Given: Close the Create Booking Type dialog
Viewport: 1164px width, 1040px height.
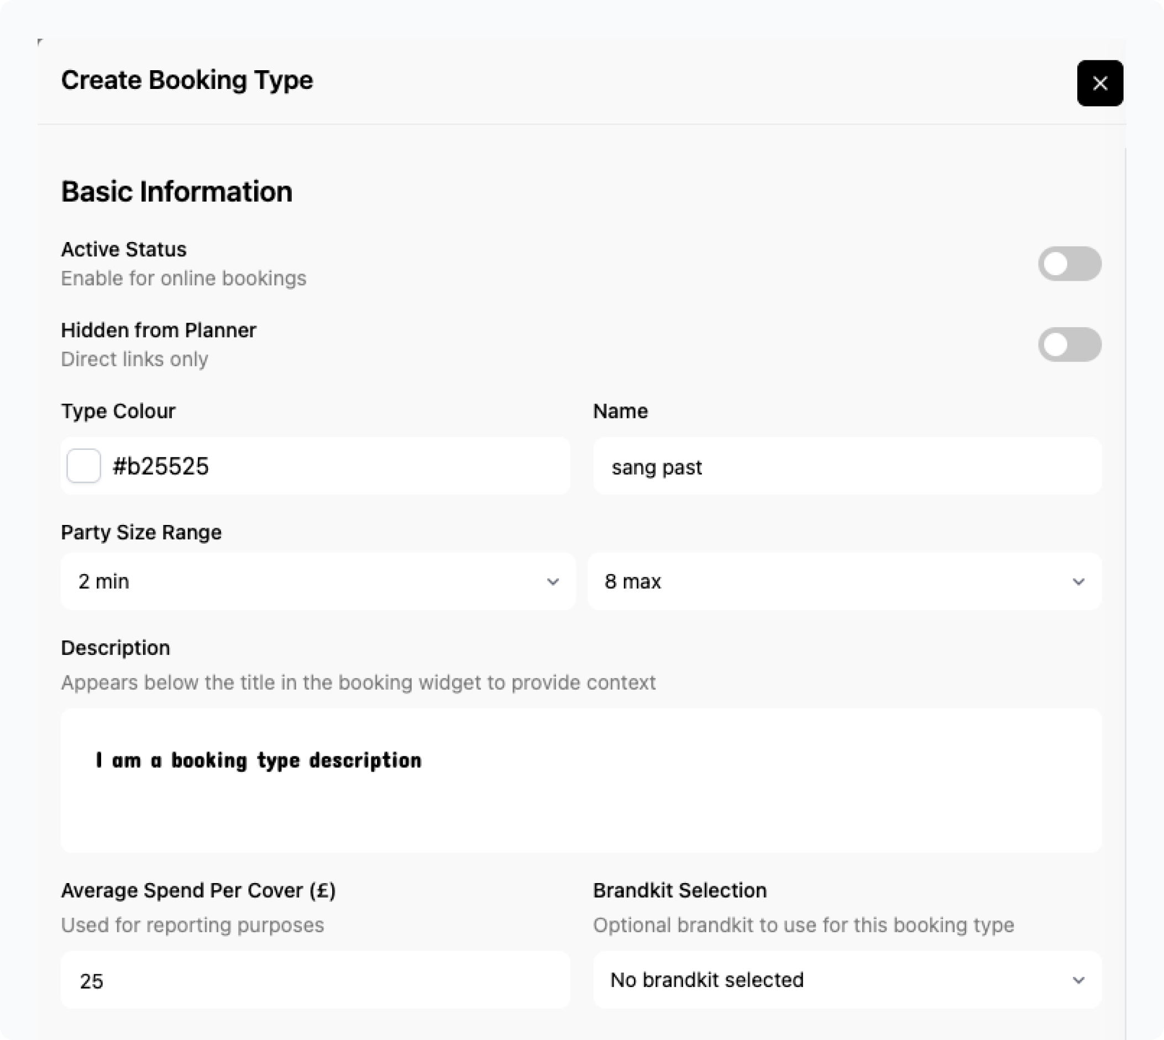Looking at the screenshot, I should click(1099, 83).
